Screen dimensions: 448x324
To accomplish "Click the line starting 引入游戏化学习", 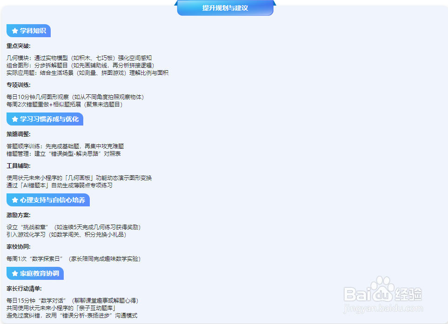I will [x=66, y=235].
